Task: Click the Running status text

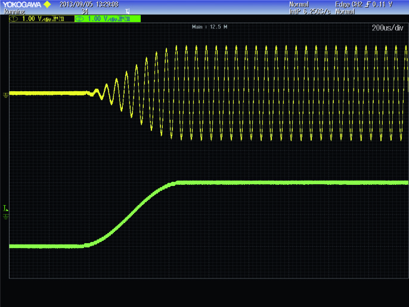Action: pos(14,11)
